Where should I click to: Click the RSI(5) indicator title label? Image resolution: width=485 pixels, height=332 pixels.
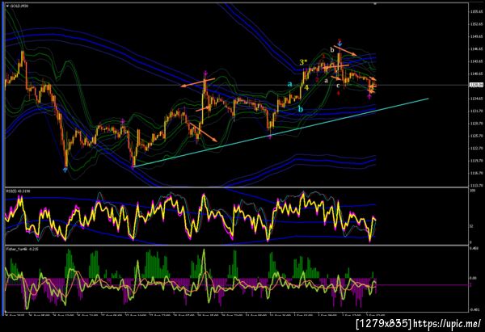tap(17, 191)
